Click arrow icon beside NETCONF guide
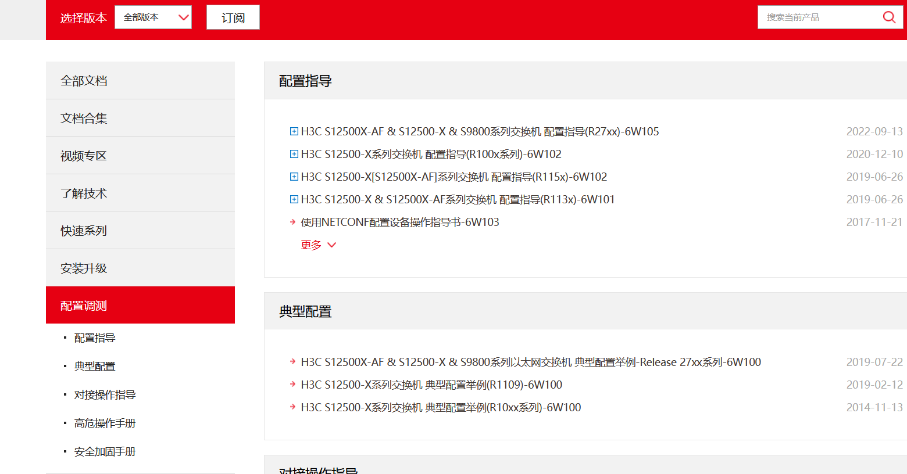The width and height of the screenshot is (907, 474). [293, 222]
